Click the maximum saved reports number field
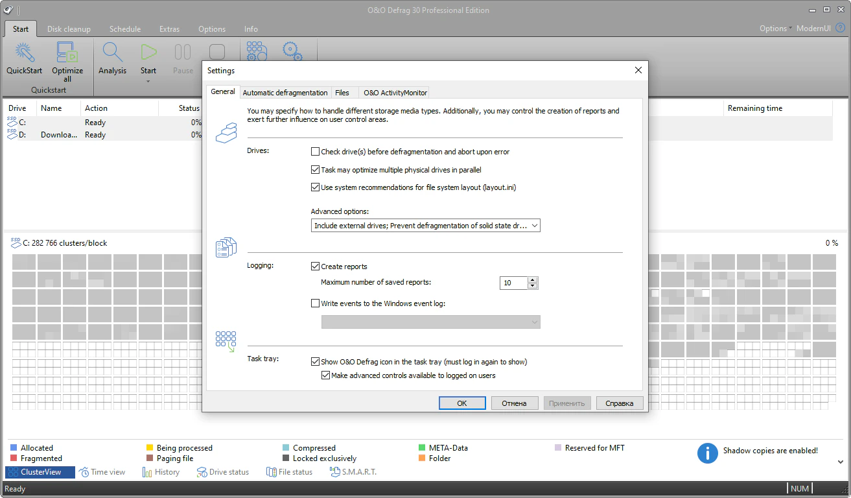Image resolution: width=851 pixels, height=498 pixels. (514, 283)
